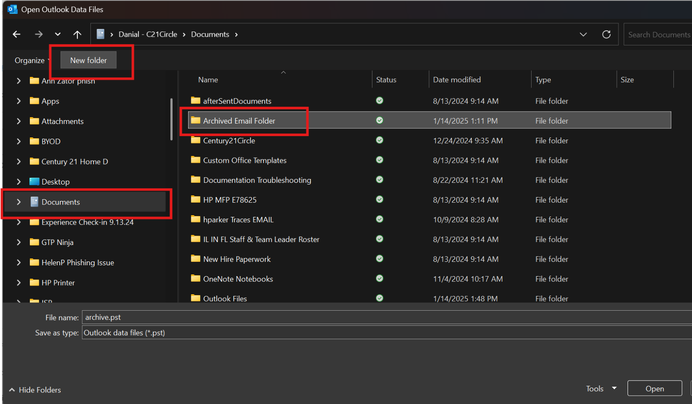Click the New folder button

pyautogui.click(x=88, y=60)
